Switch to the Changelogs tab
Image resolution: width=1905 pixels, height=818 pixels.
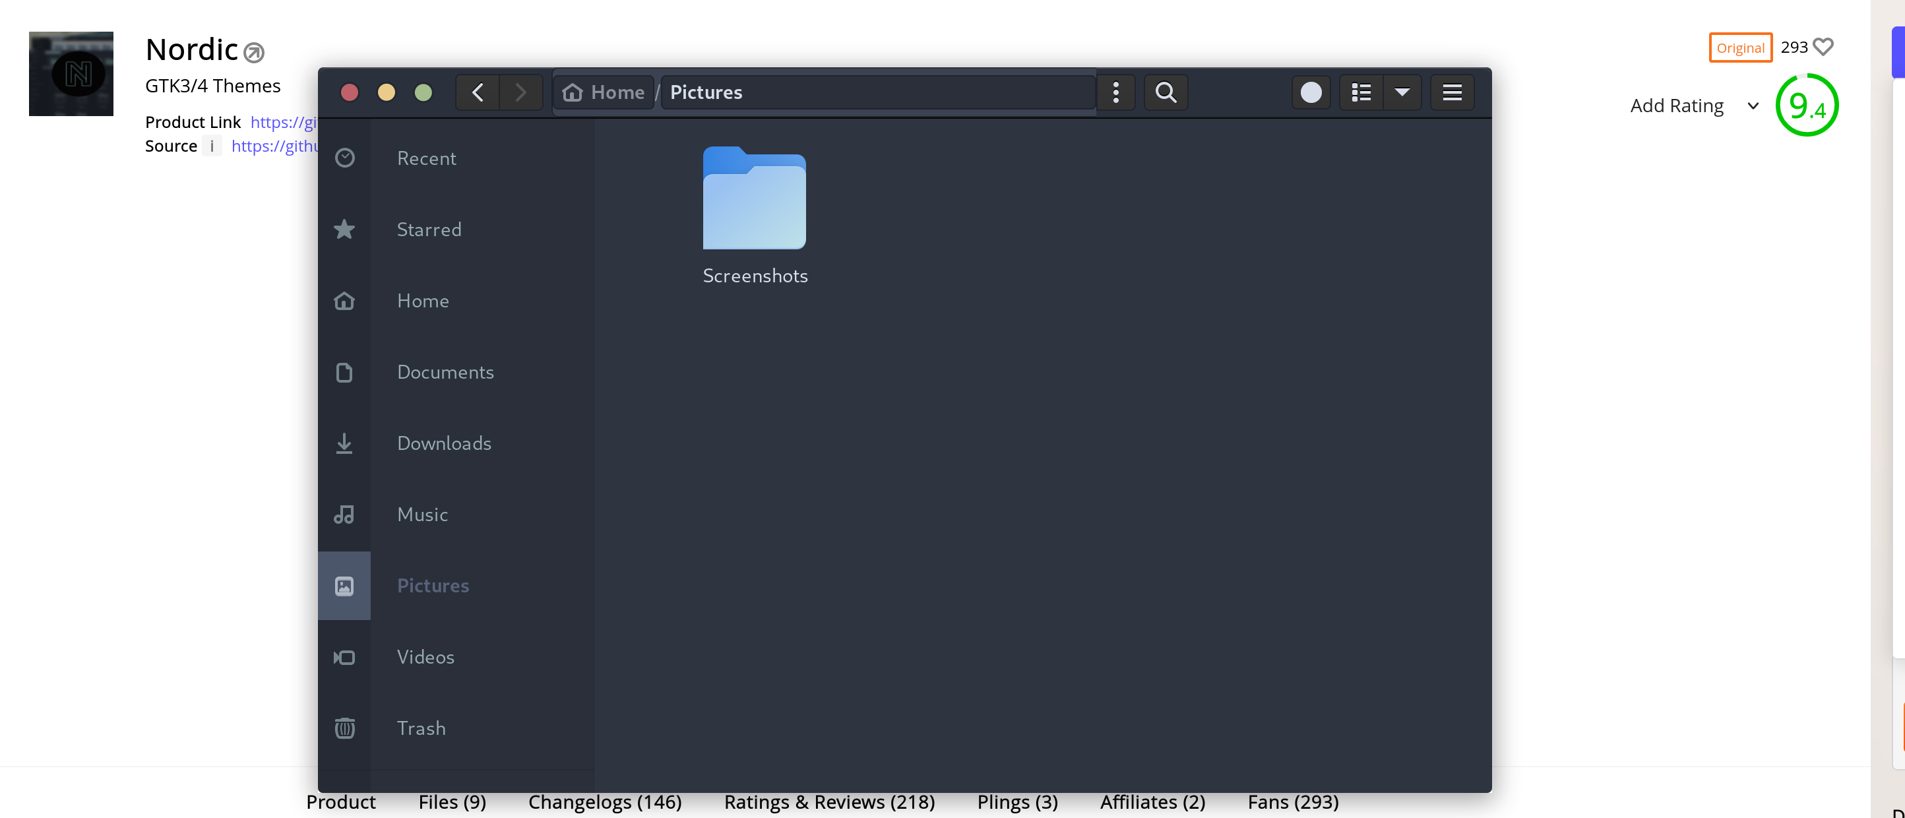(605, 802)
